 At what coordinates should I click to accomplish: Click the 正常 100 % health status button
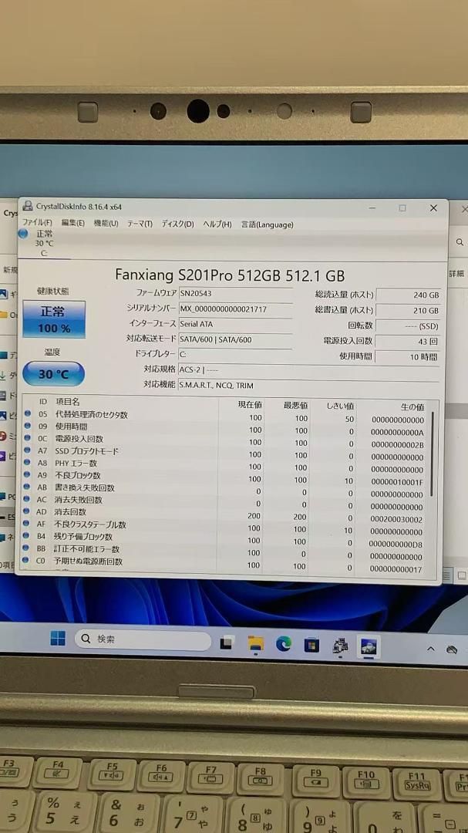click(54, 319)
